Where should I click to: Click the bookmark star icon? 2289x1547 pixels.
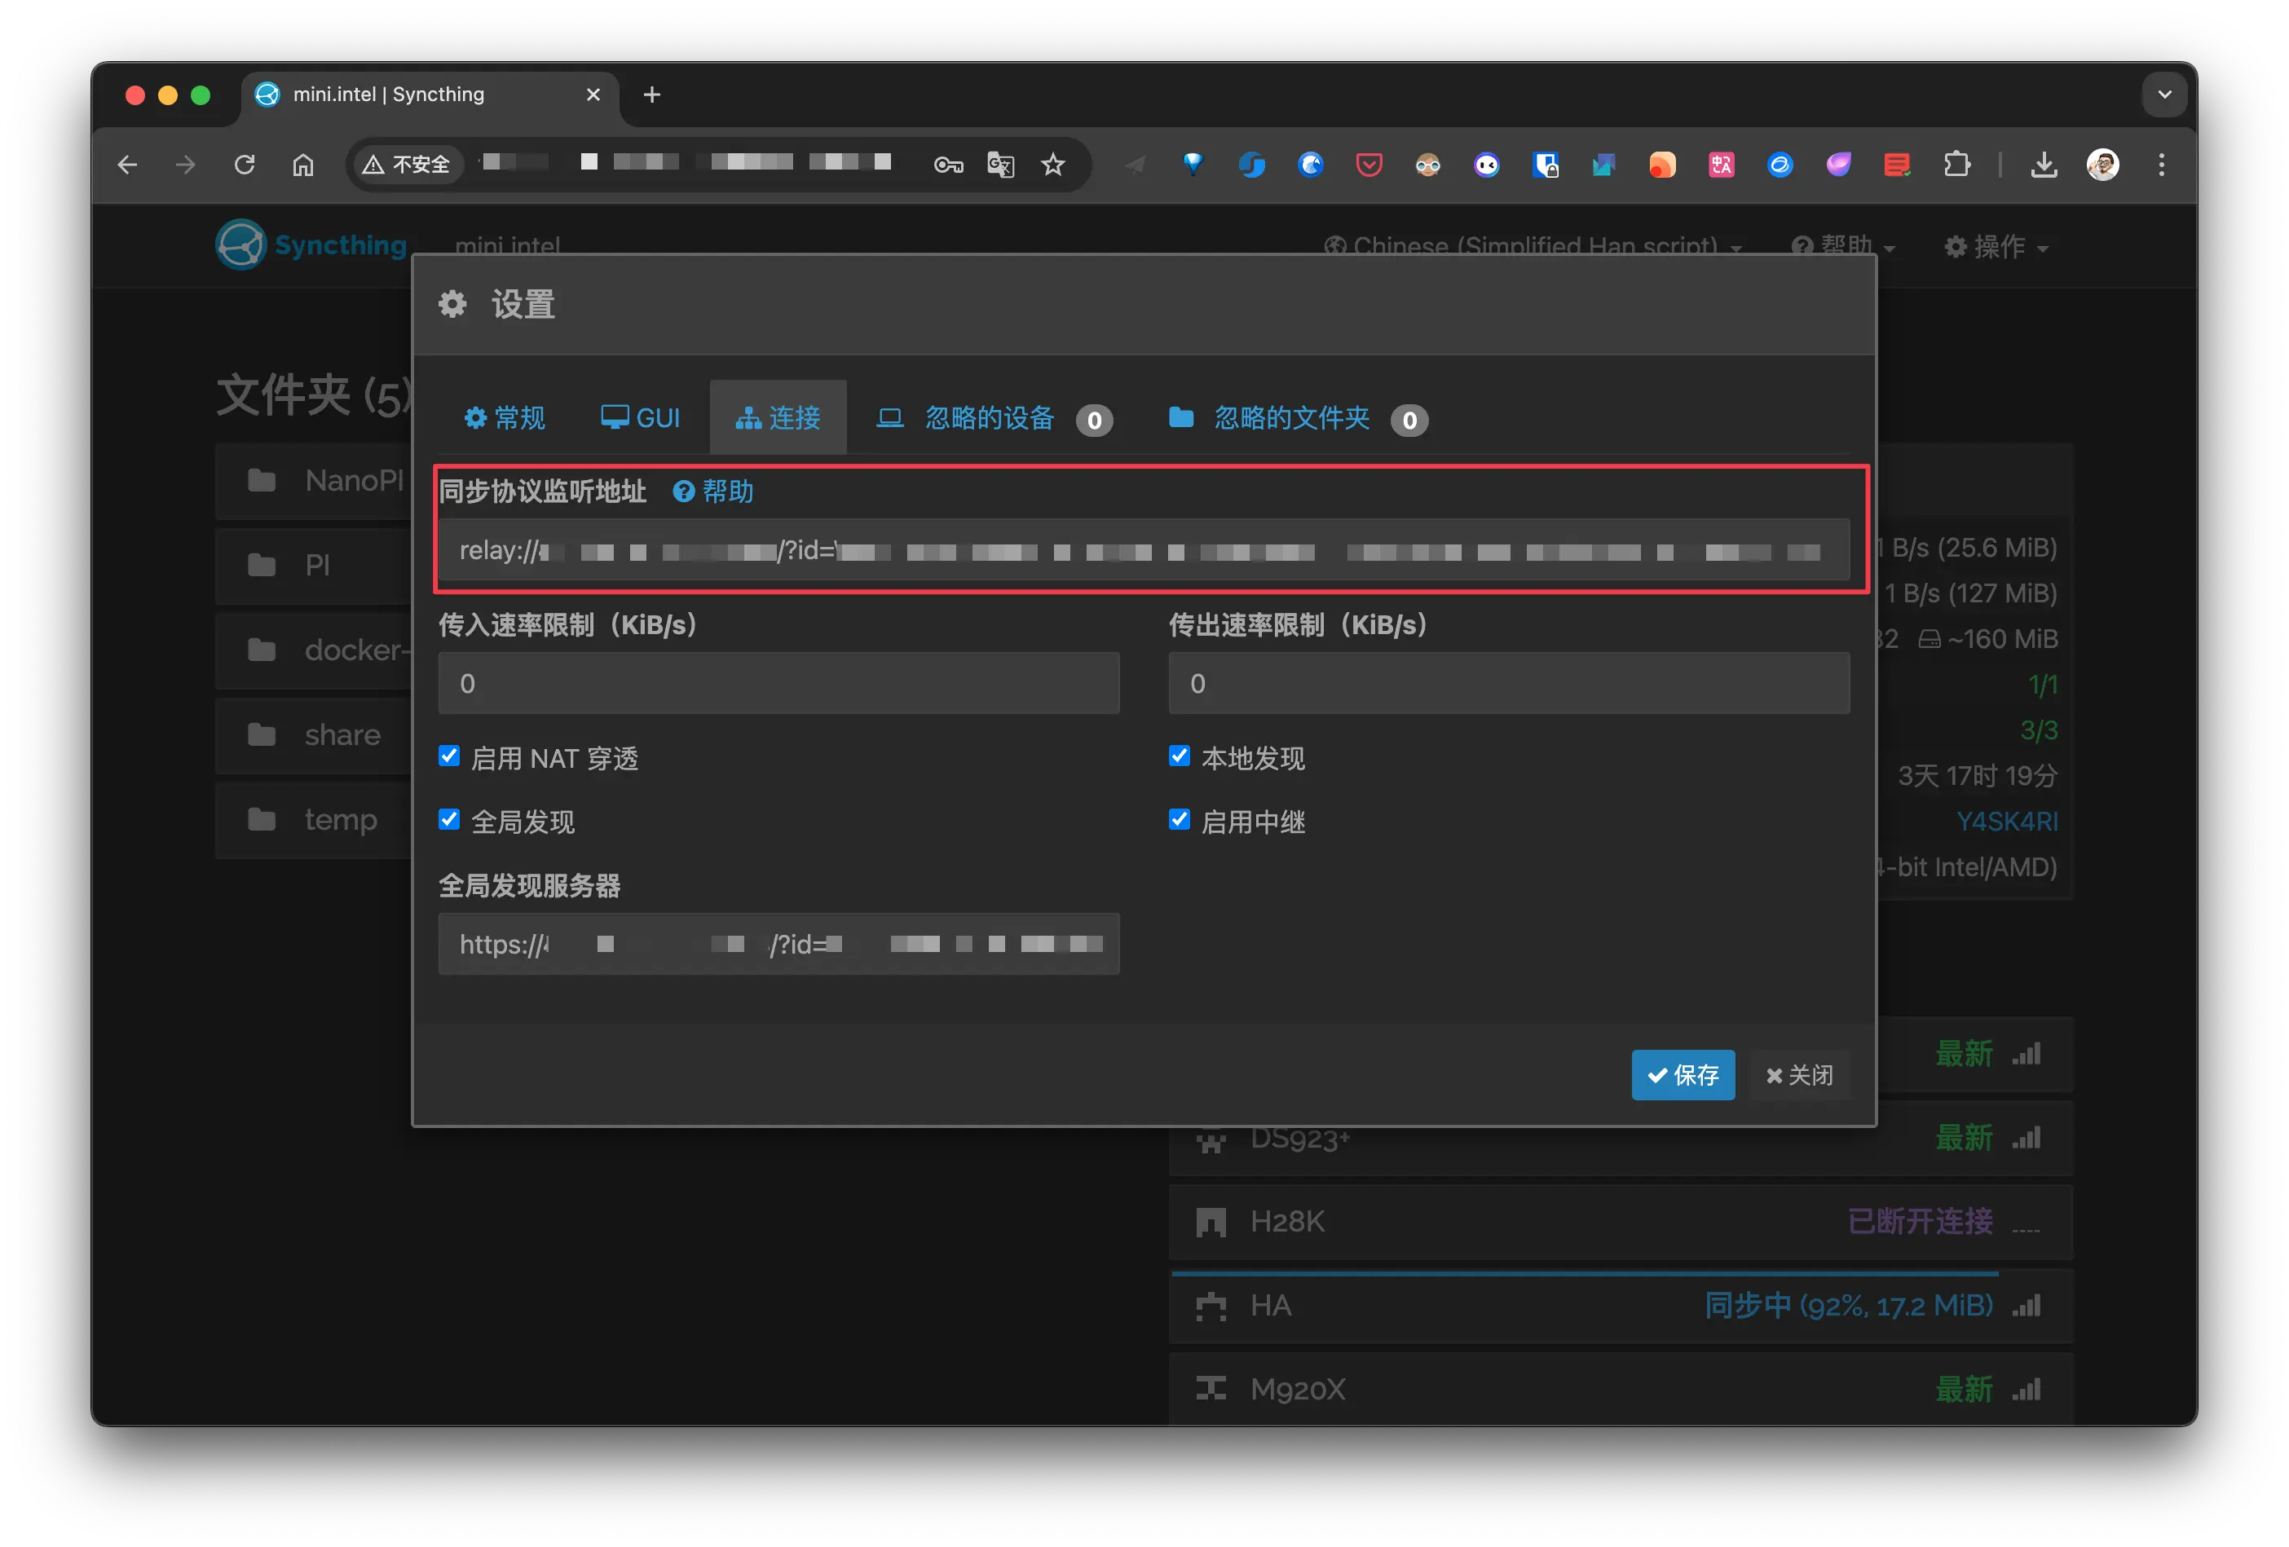[1053, 165]
